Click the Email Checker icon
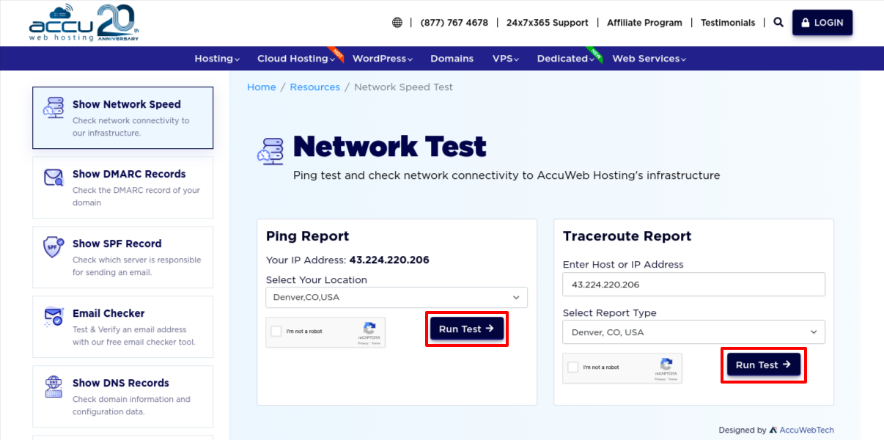The height and width of the screenshot is (440, 884). [x=54, y=317]
